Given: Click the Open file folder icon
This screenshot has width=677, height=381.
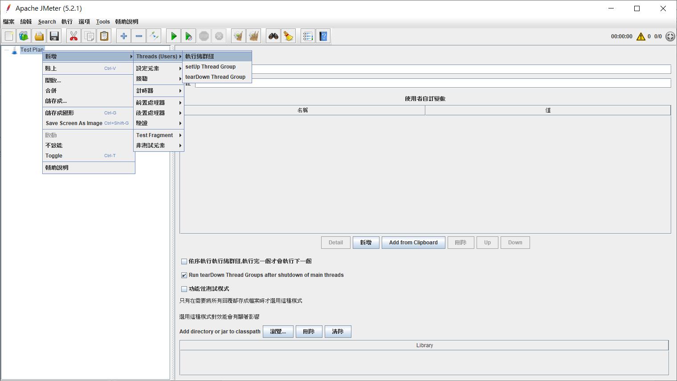Looking at the screenshot, I should coord(39,36).
